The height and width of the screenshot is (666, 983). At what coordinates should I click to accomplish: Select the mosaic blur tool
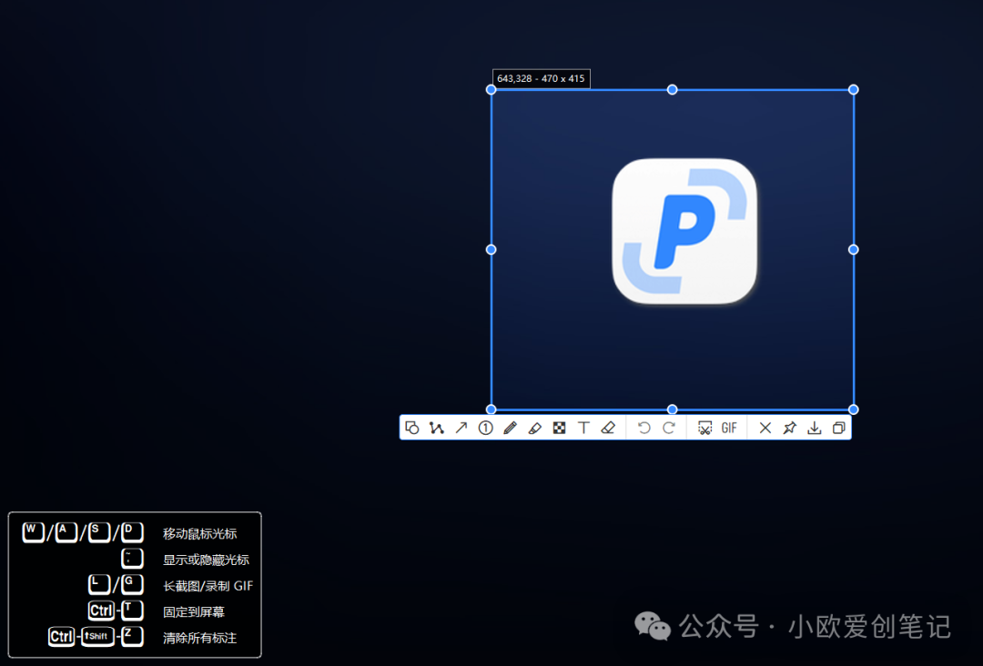(x=559, y=428)
